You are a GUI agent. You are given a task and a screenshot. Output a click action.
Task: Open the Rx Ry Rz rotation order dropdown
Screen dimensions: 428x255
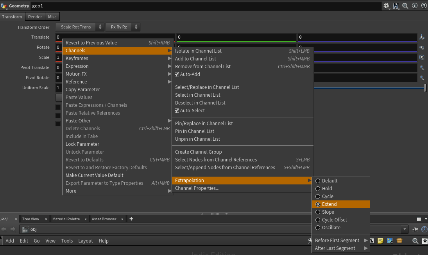[123, 27]
